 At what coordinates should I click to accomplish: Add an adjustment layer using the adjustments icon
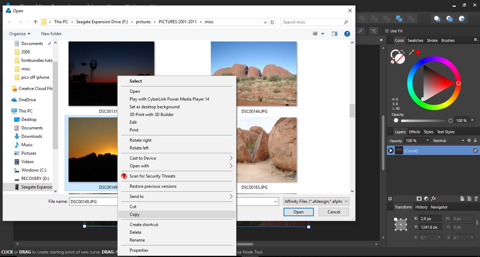pyautogui.click(x=426, y=198)
